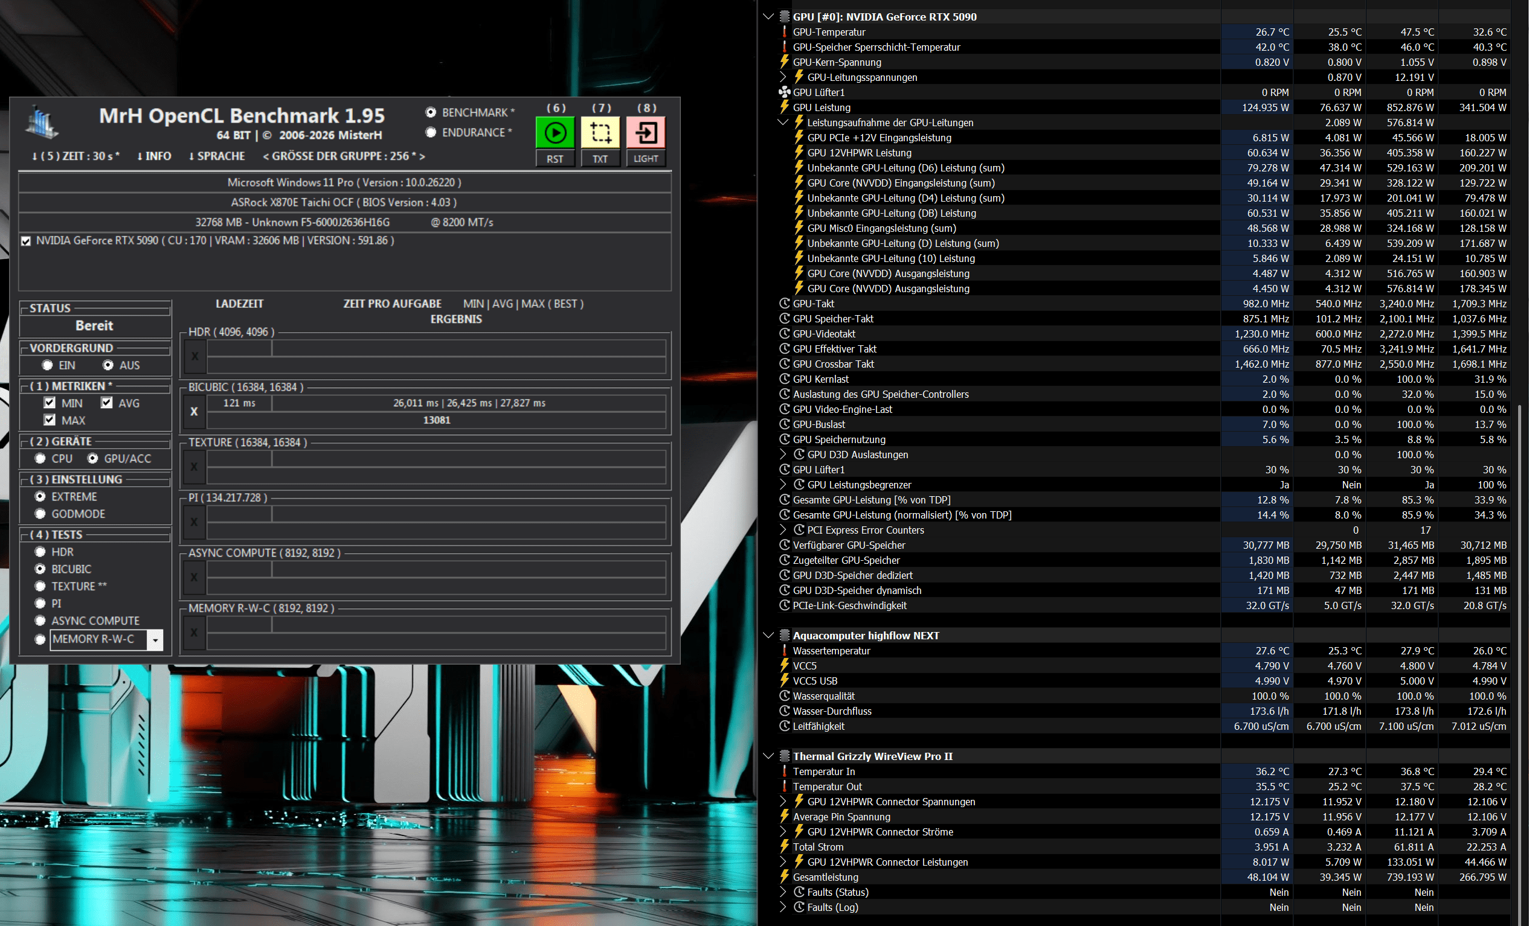This screenshot has width=1529, height=926.
Task: Select the ENDURANCE mode radio button
Action: (431, 132)
